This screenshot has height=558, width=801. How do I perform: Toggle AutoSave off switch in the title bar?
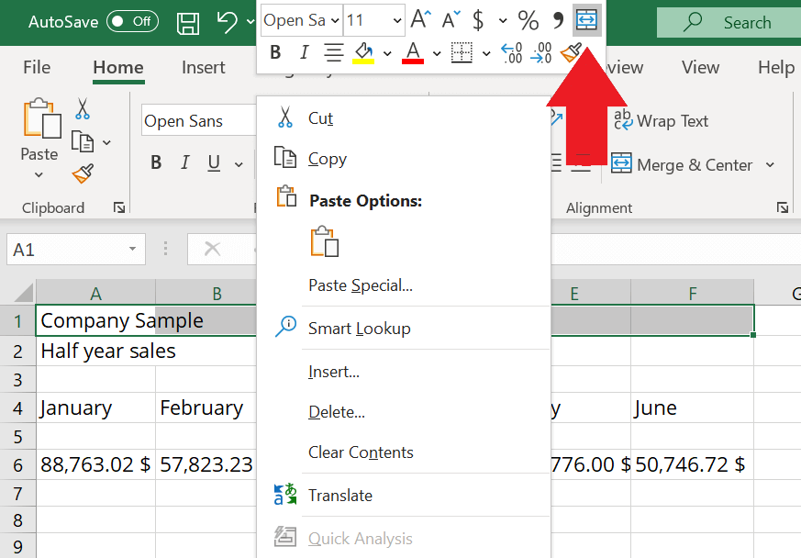[131, 21]
